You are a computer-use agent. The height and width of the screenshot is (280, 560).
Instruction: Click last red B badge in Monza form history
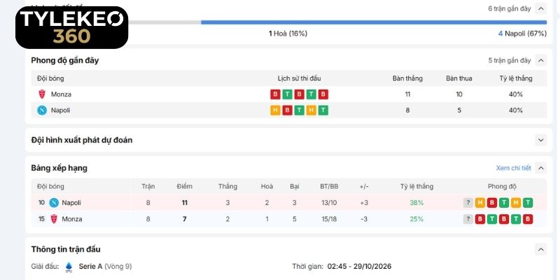pos(323,94)
